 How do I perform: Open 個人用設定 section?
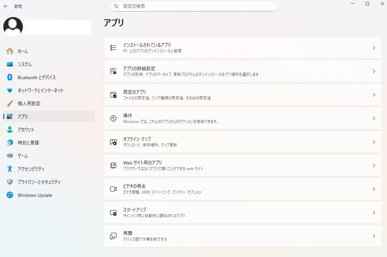[49, 104]
